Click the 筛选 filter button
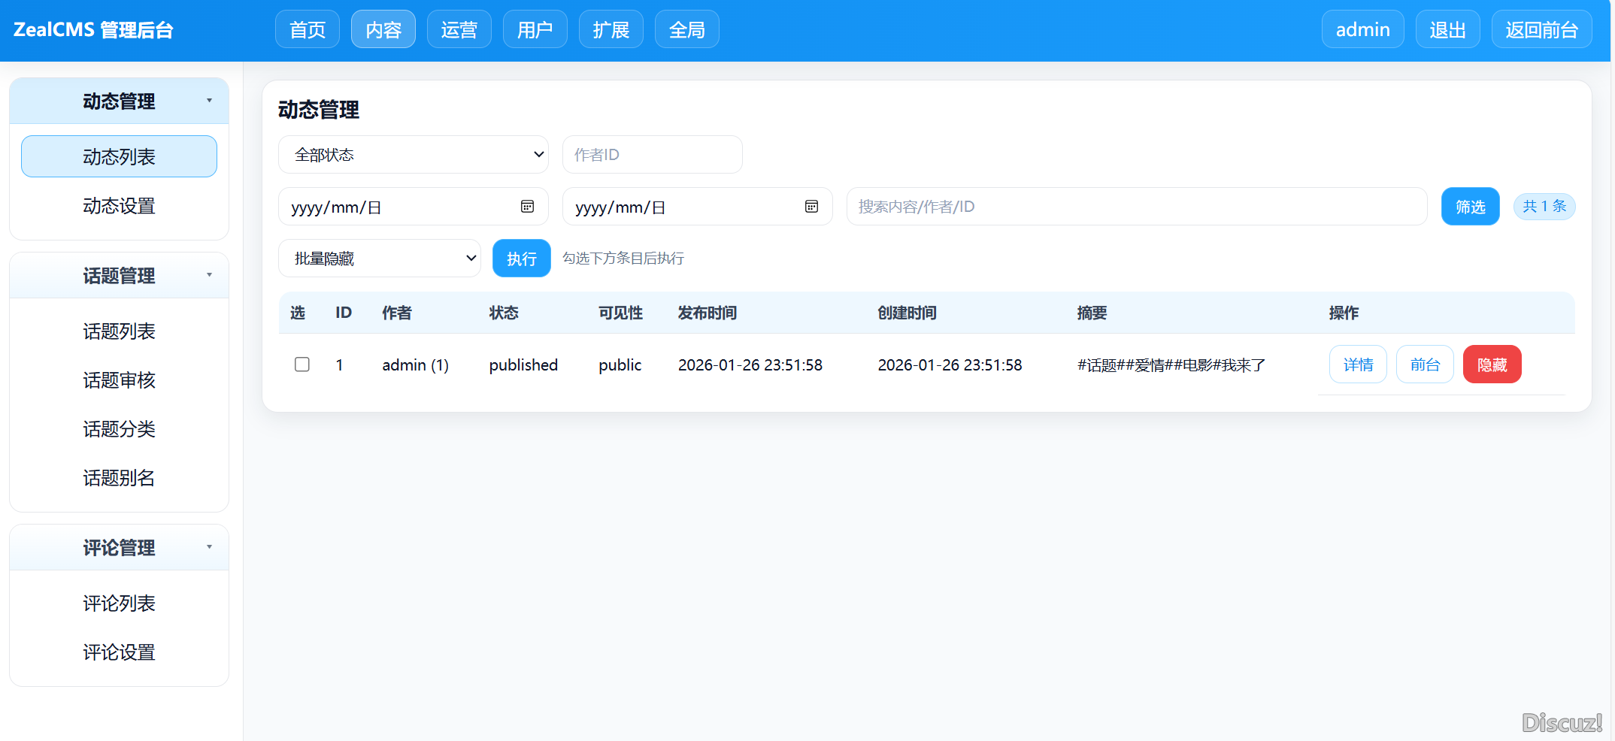Screen dimensions: 1615x741 (x=1470, y=206)
